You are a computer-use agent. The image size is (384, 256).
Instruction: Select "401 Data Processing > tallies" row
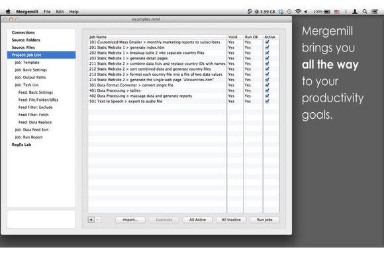tap(183, 90)
